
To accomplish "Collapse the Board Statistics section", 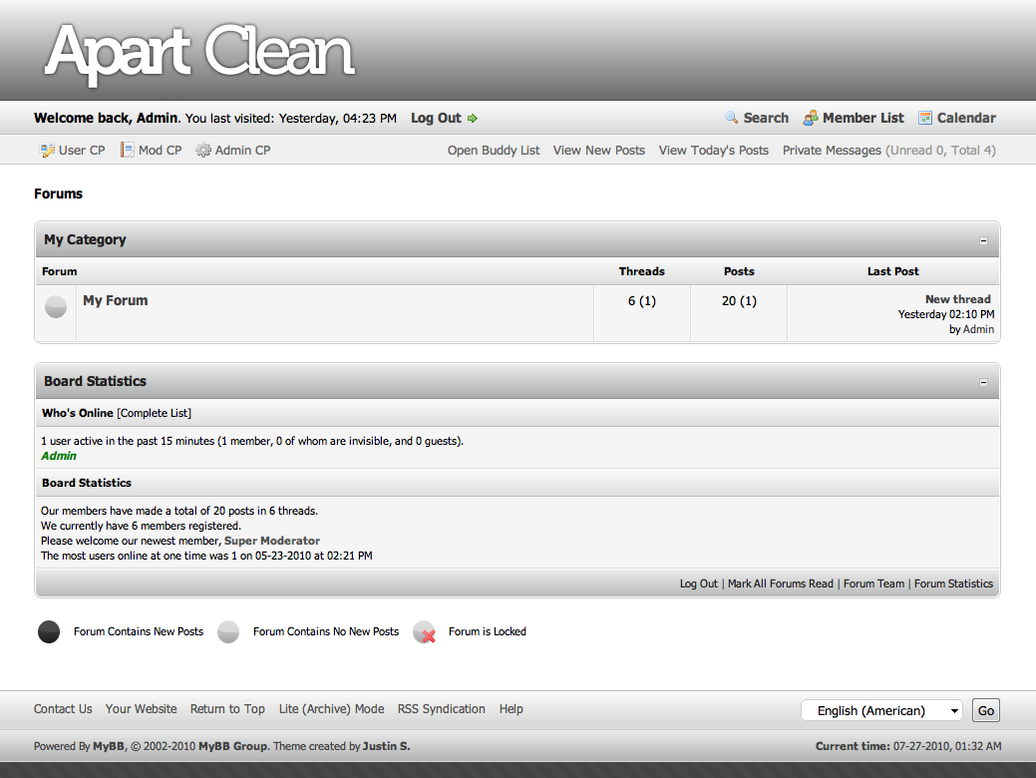I will coord(983,382).
